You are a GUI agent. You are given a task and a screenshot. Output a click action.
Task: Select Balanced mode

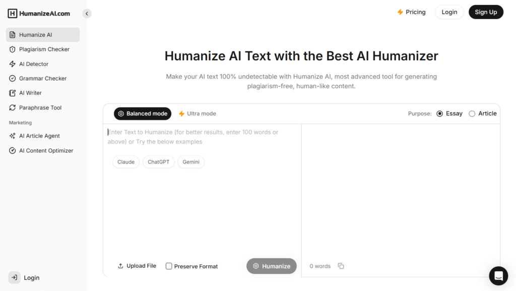click(143, 113)
